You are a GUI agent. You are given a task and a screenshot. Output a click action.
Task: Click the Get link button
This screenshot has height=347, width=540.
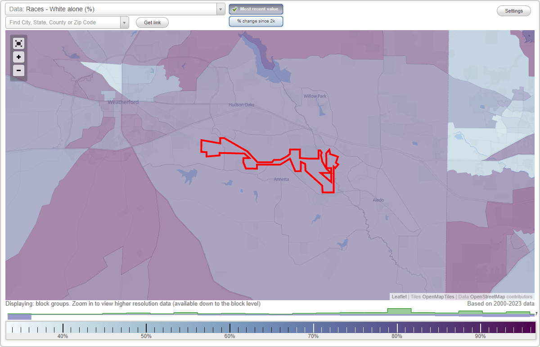(152, 23)
